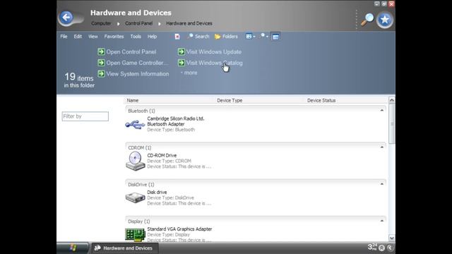This screenshot has width=452, height=254.
Task: Select the Bluetooth adapter device icon
Action: pyautogui.click(x=135, y=124)
